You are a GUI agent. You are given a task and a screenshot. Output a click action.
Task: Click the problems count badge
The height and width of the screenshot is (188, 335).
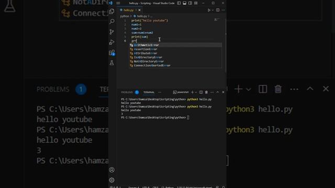(137, 92)
